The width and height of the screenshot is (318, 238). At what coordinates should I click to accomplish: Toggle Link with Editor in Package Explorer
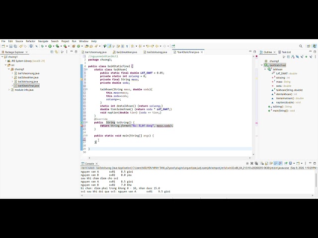(x=56, y=52)
